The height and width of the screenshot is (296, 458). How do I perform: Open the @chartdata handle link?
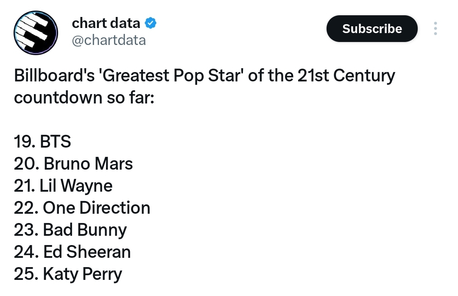click(x=109, y=40)
